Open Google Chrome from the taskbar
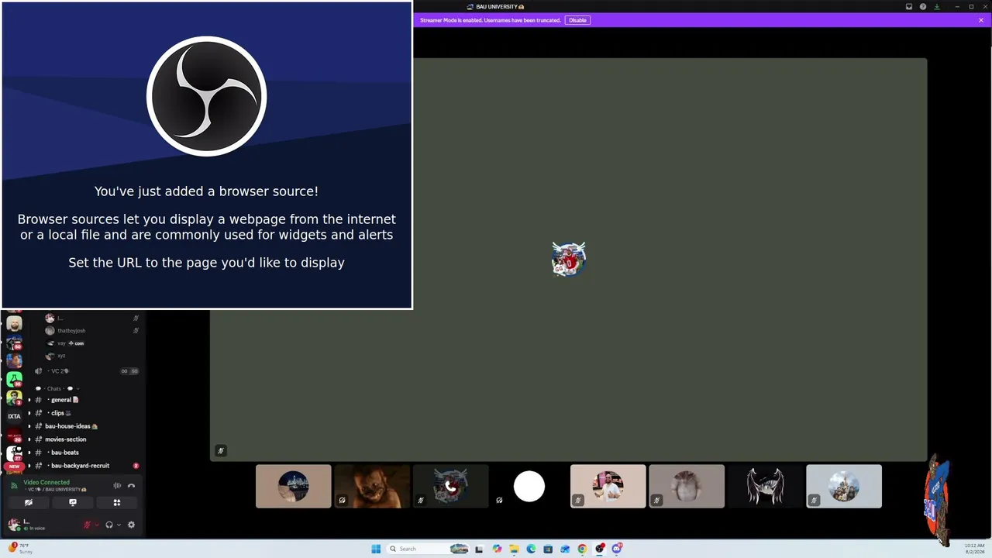 point(582,549)
